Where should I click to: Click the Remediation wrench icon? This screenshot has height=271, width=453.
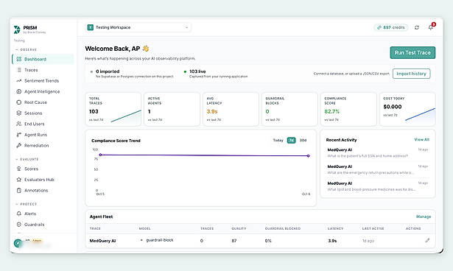(x=19, y=145)
